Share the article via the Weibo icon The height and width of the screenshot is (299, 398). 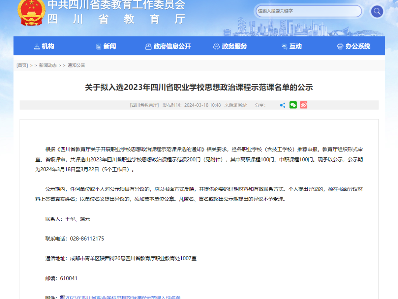click(304, 105)
